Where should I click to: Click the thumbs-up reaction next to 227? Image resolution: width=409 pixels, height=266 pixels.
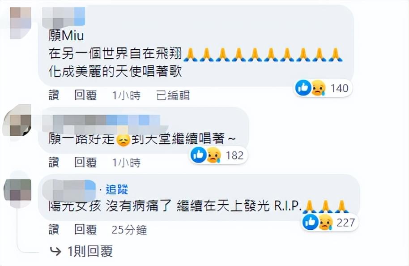pyautogui.click(x=311, y=222)
